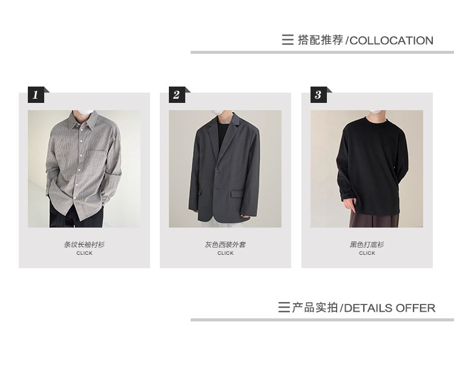Click the three-line icon beside 搭配推荐

[288, 40]
